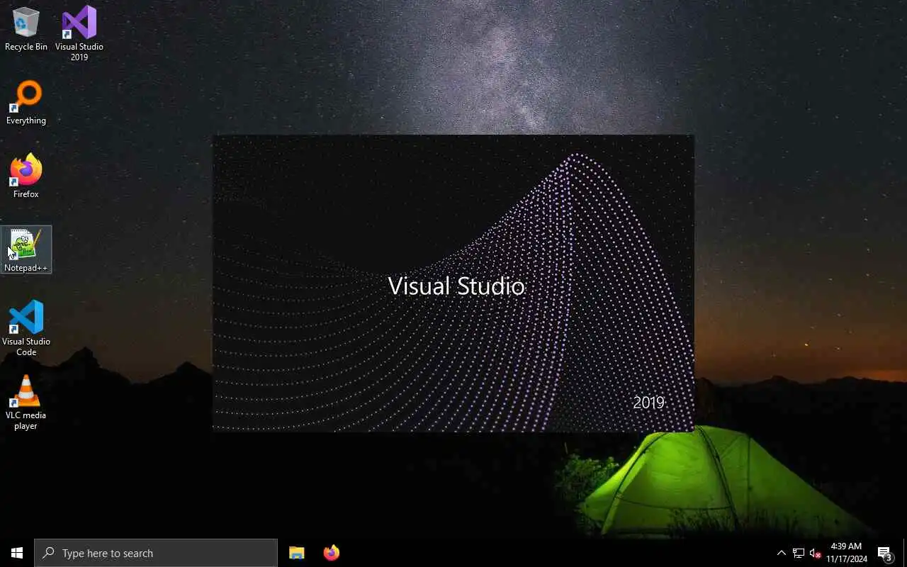Select the Everything search desktop shortcut
Image resolution: width=907 pixels, height=567 pixels.
pyautogui.click(x=26, y=103)
